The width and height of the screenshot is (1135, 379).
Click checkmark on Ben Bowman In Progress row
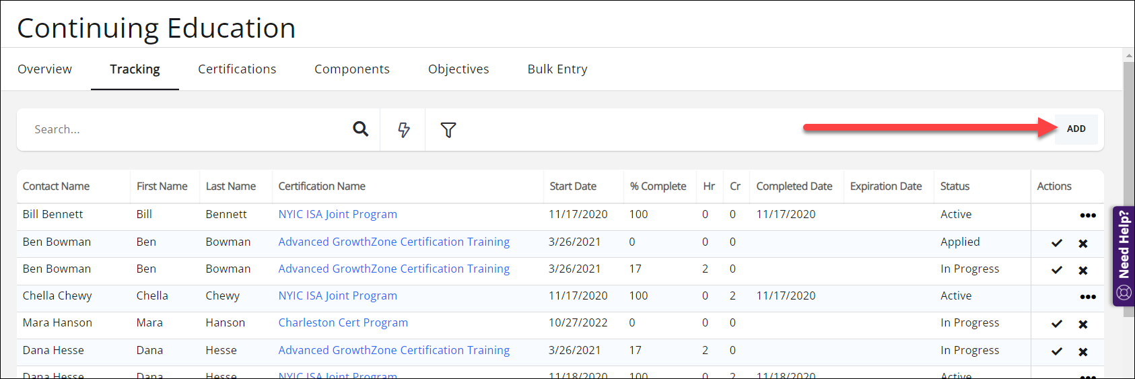[1057, 270]
